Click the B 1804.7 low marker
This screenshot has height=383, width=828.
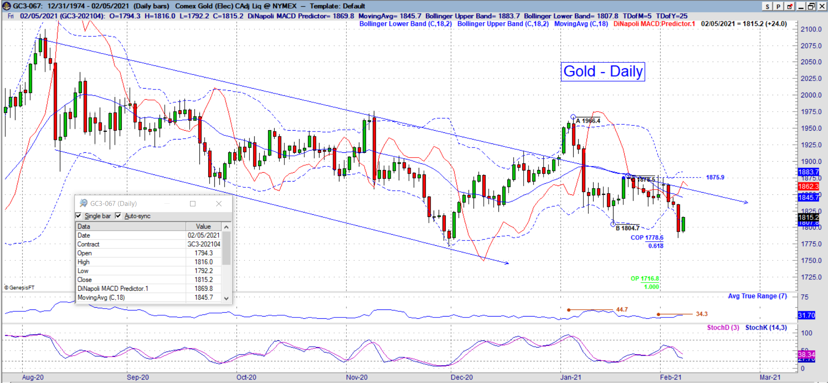[x=627, y=228]
